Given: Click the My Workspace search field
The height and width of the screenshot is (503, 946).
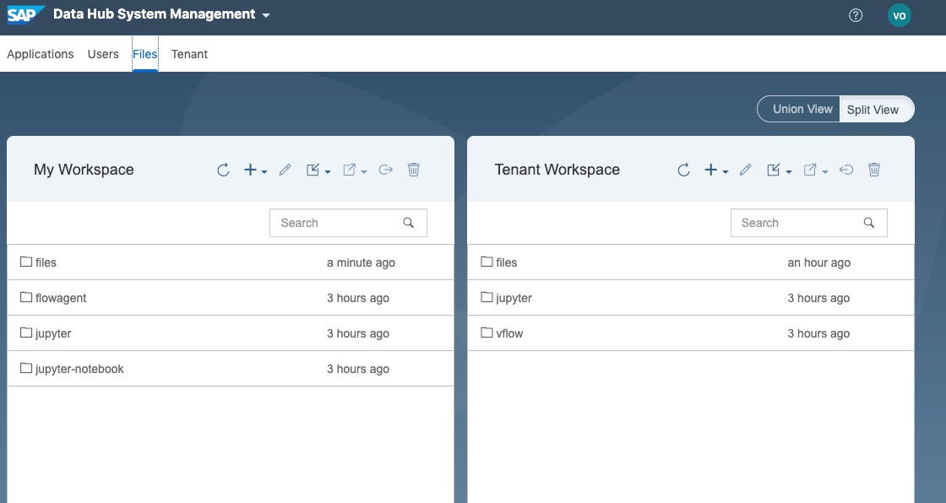Looking at the screenshot, I should 338,223.
